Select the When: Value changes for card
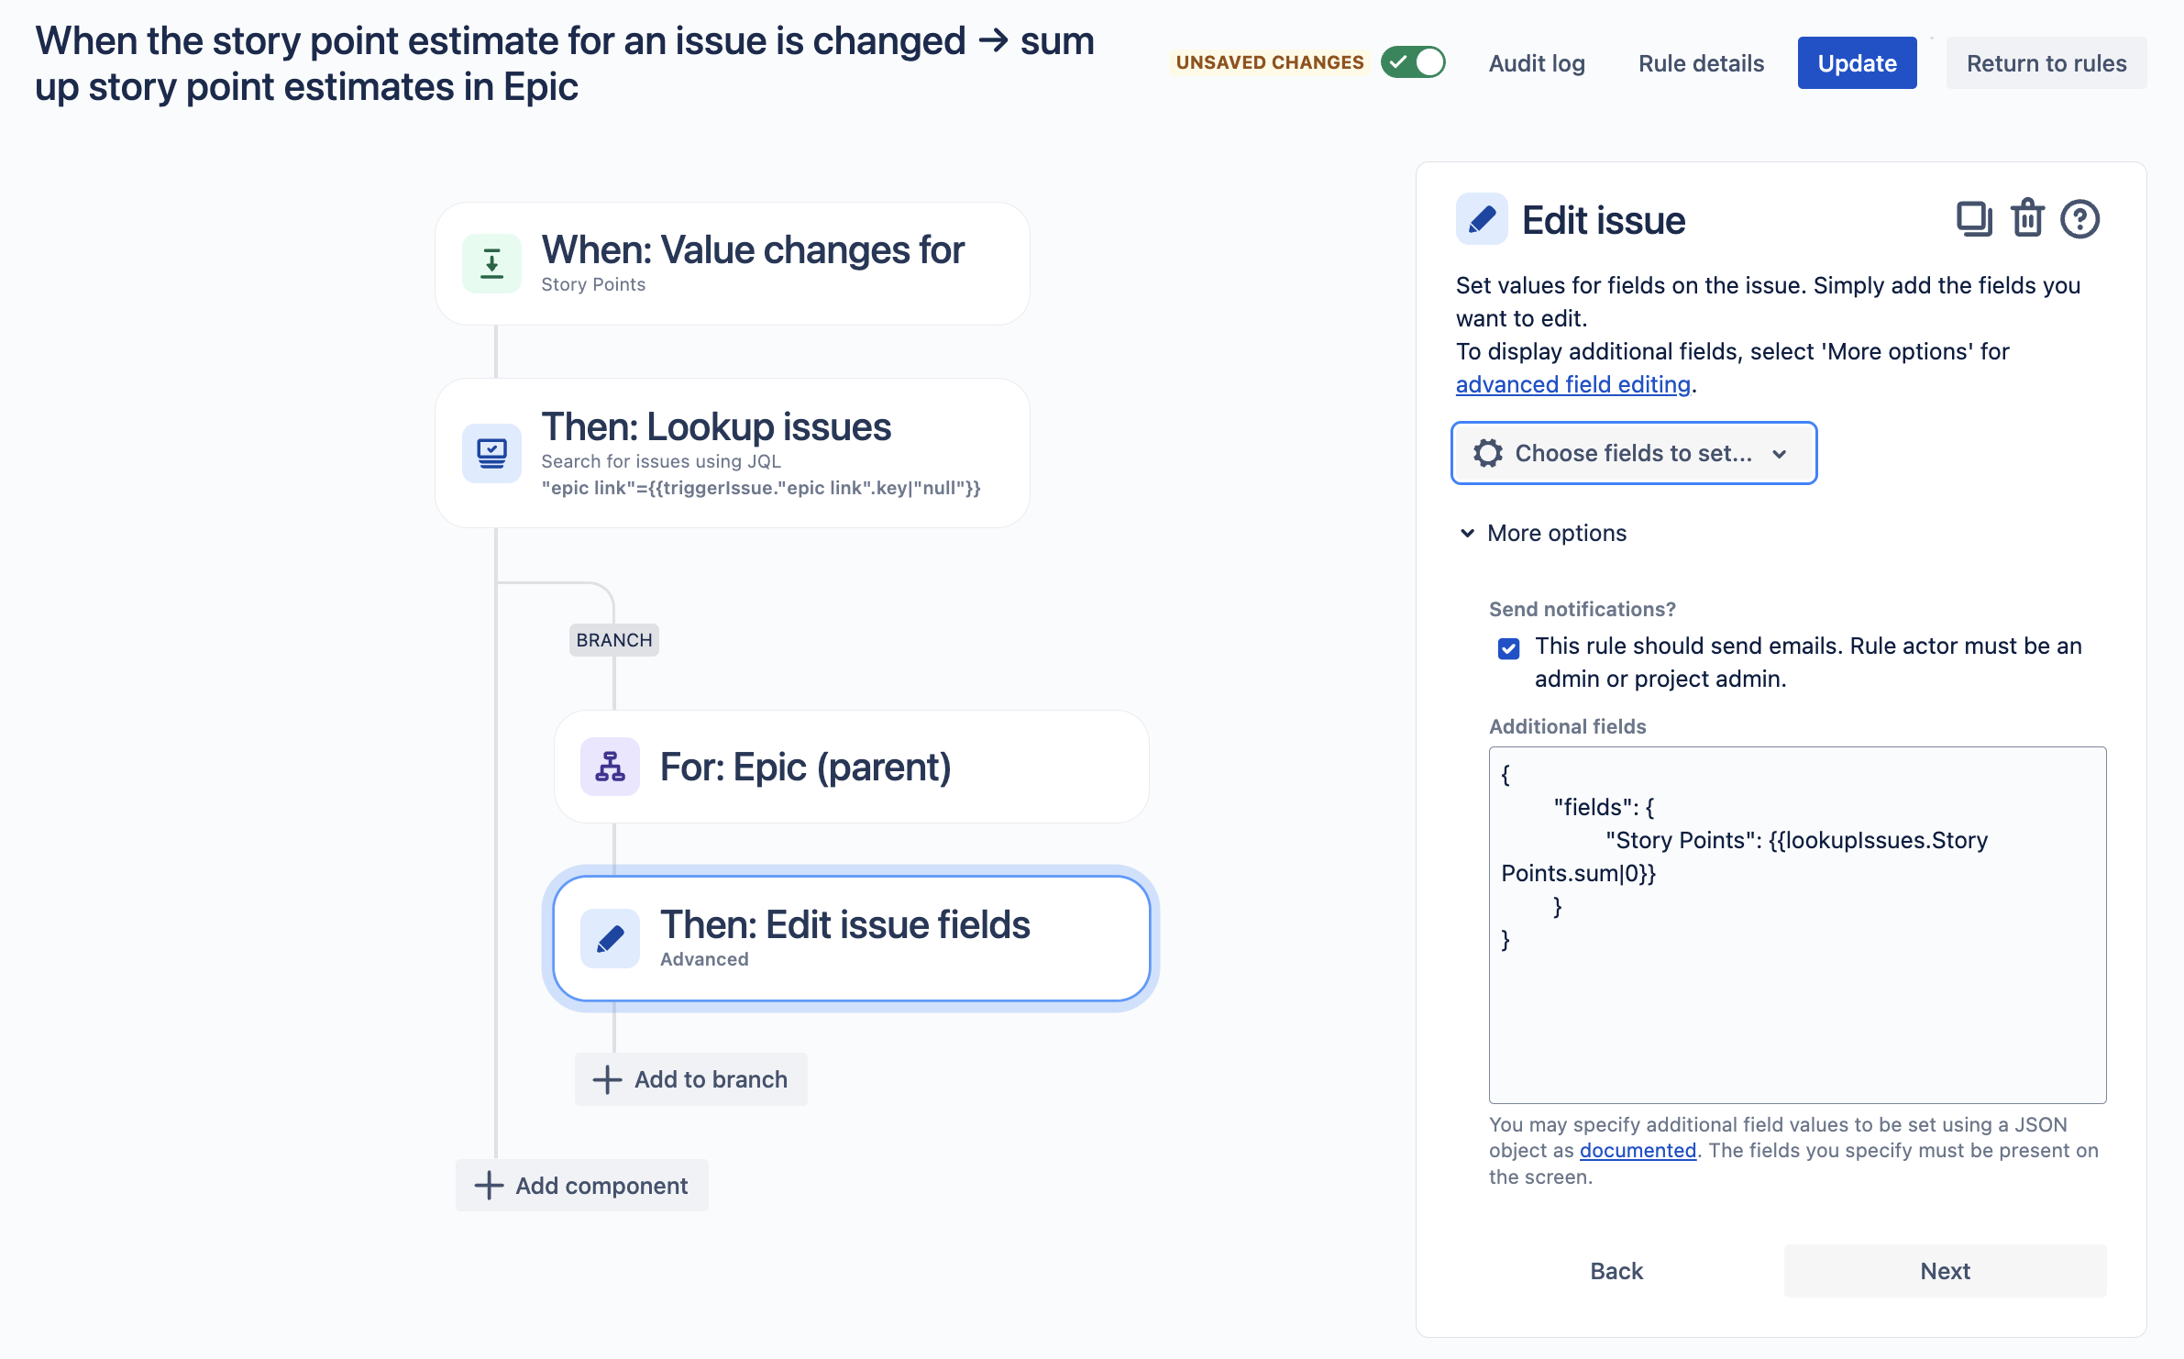Image resolution: width=2184 pixels, height=1359 pixels. [x=733, y=263]
